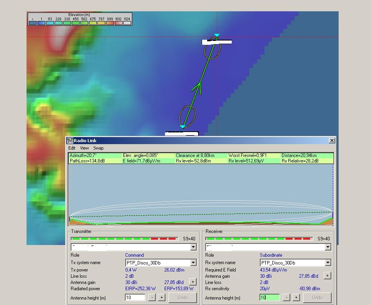This screenshot has height=305, width=371.
Task: Click the Transmitter antenna height input field
Action: (135, 298)
